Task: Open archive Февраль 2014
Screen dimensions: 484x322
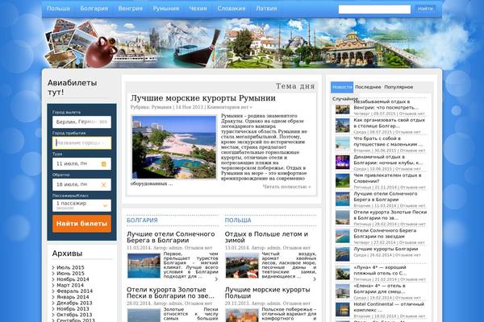Action: pyautogui.click(x=74, y=291)
